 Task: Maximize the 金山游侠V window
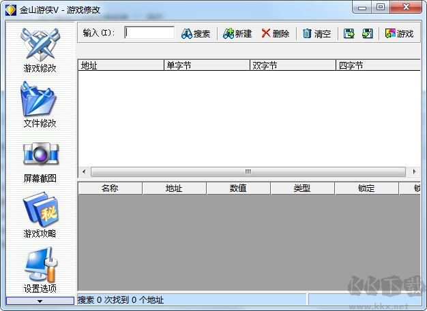point(381,7)
